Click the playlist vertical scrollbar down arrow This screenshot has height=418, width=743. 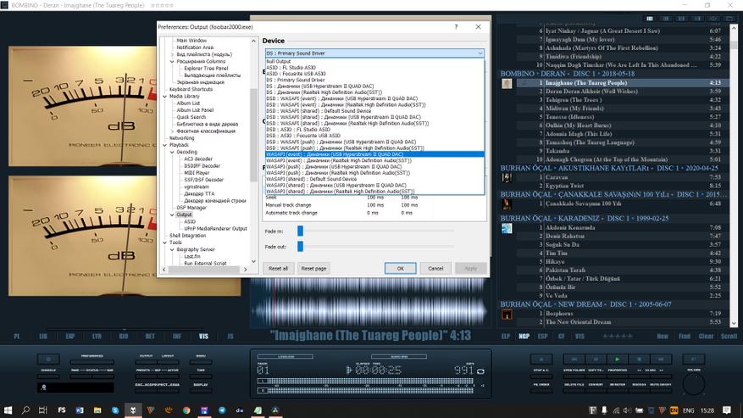(x=734, y=324)
